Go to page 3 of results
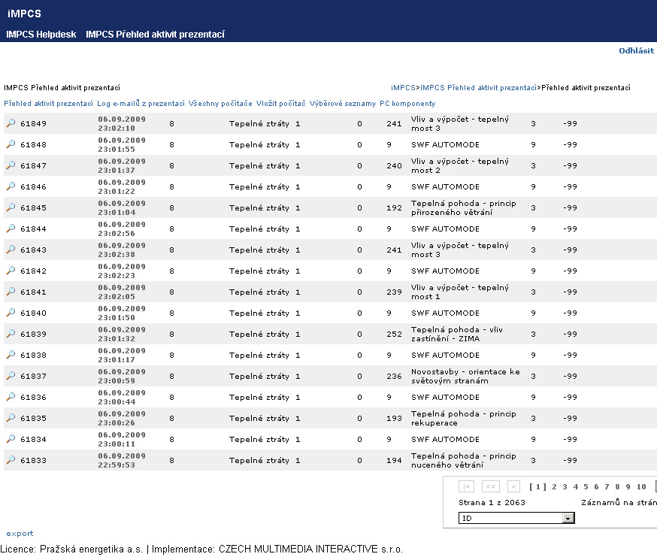The image size is (657, 557). (x=565, y=486)
